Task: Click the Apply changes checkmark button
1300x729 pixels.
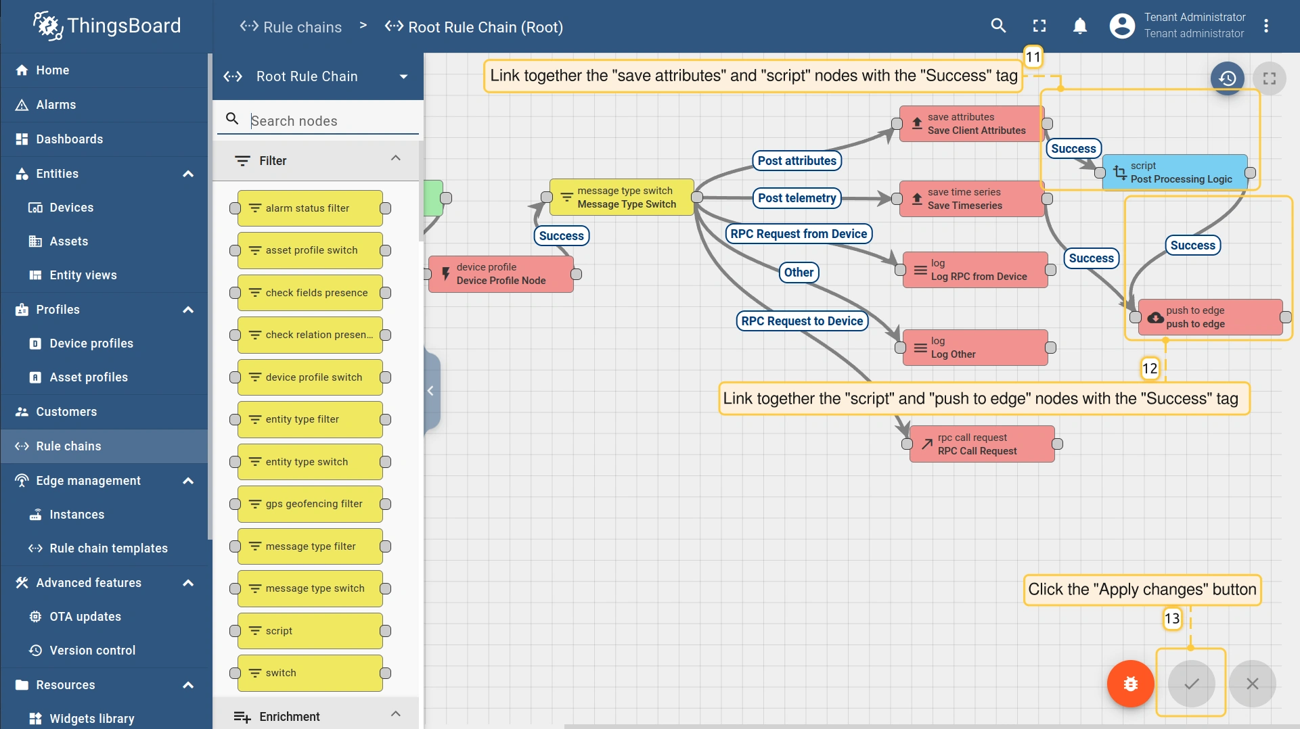Action: point(1191,684)
